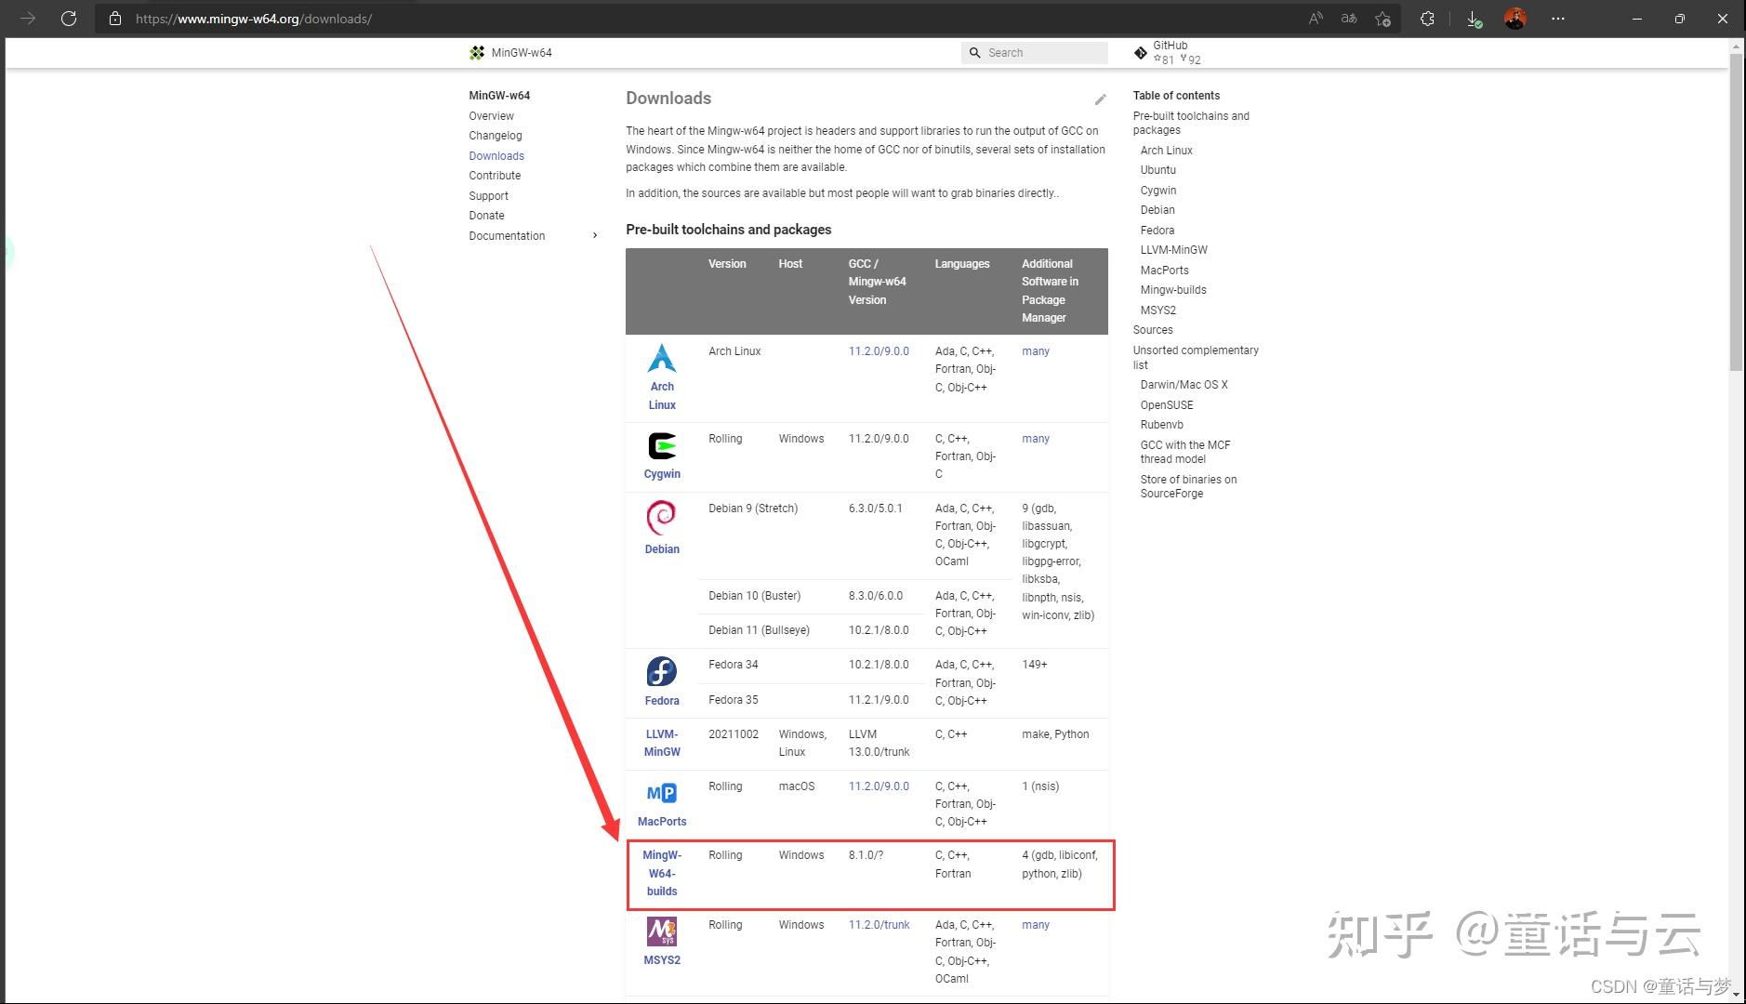The width and height of the screenshot is (1746, 1004).
Task: Click the LLVM-MinGW link
Action: pos(662,743)
